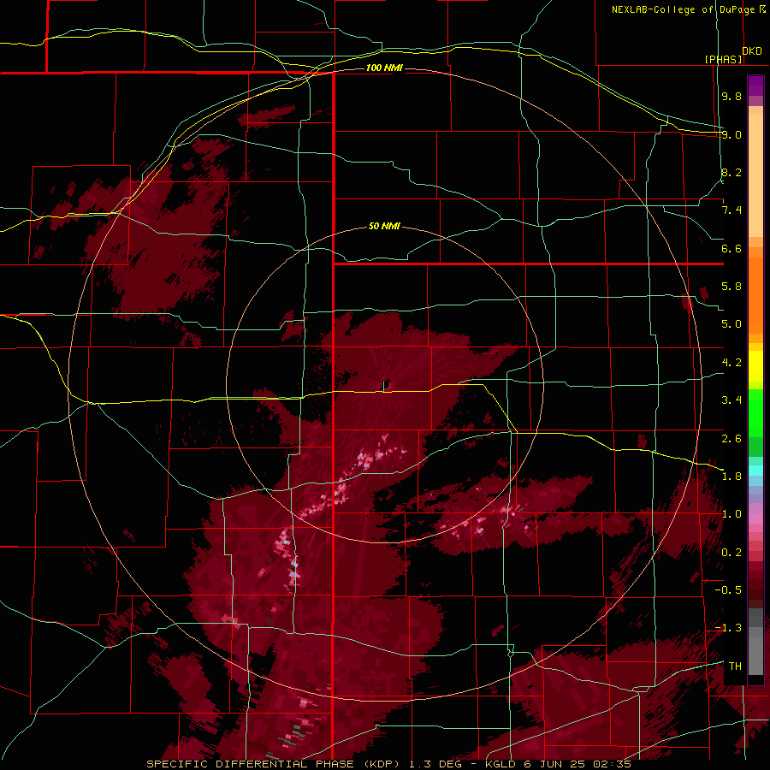Click the yellow segment of the color bar

pyautogui.click(x=755, y=365)
